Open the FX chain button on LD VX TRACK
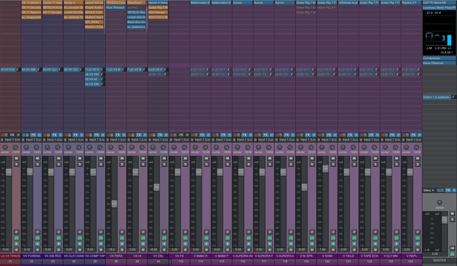 [12, 135]
